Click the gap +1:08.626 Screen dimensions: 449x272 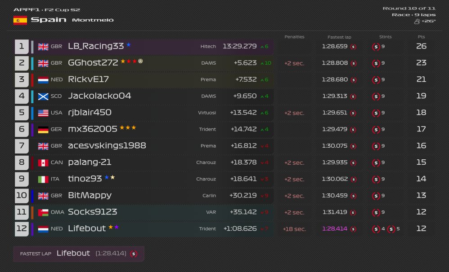click(240, 229)
